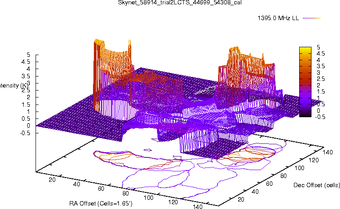340x209 pixels.
Task: Click the 1.5 tick on the intensity axis
Action: (x=26, y=104)
